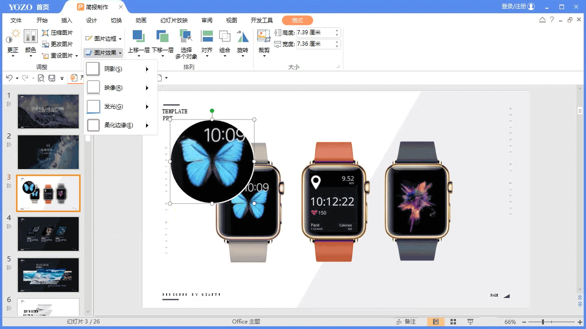586x329 pixels.
Task: Click the 下移一层 send backward icon
Action: (163, 37)
